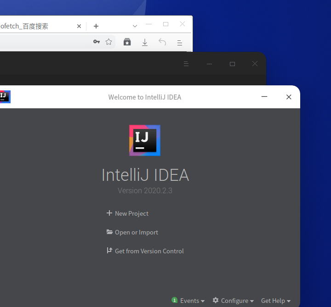The height and width of the screenshot is (307, 331).
Task: Bookmark this page with the star icon
Action: pos(108,42)
